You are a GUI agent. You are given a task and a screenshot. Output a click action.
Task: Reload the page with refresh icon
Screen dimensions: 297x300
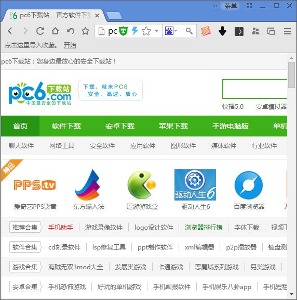click(40, 31)
